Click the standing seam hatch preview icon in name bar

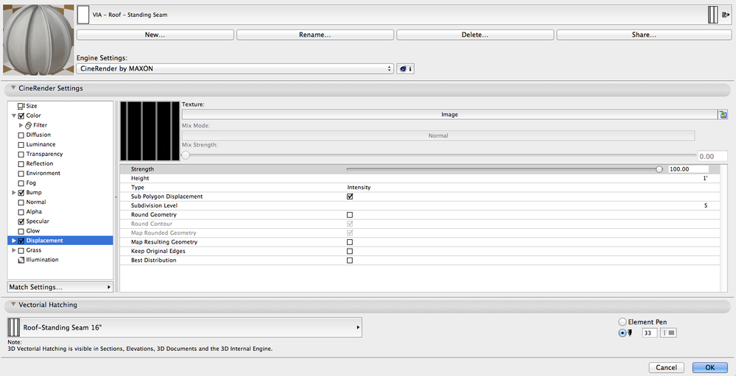point(712,15)
